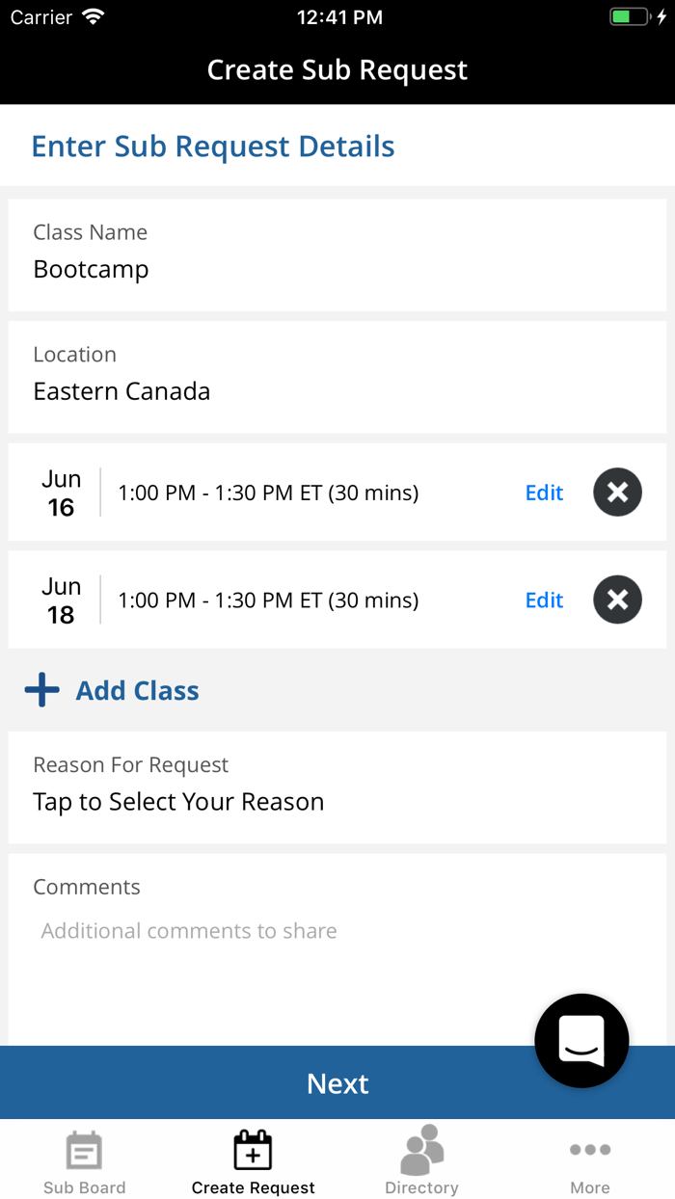This screenshot has width=675, height=1199.
Task: Tap the Add Class option
Action: click(x=137, y=690)
